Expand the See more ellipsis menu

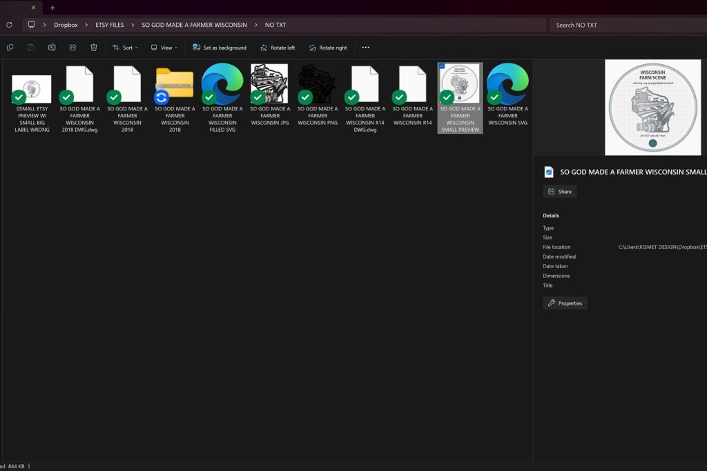[365, 48]
